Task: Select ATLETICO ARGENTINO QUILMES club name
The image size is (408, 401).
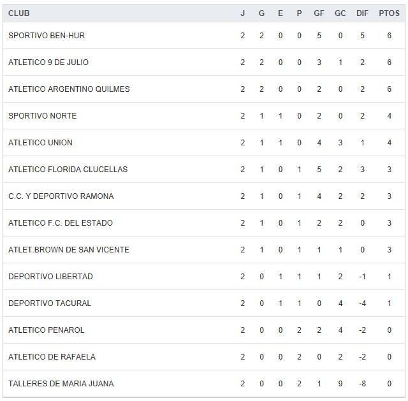Action: pyautogui.click(x=69, y=89)
